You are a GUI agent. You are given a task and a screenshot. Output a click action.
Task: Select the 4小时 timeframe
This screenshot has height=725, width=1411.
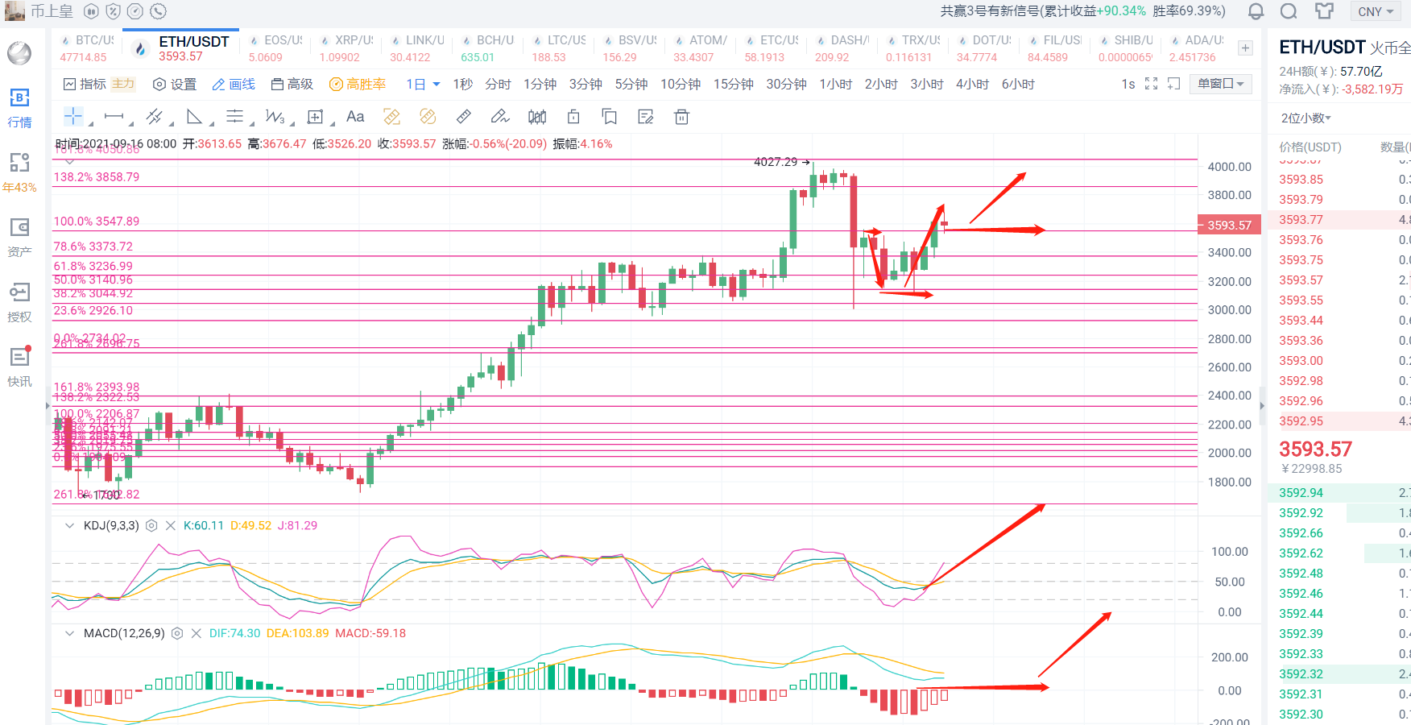click(972, 84)
